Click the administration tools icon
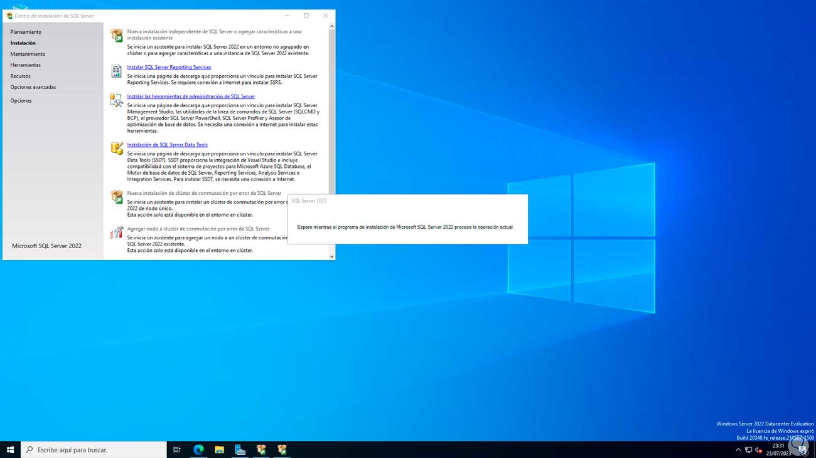 click(x=117, y=100)
